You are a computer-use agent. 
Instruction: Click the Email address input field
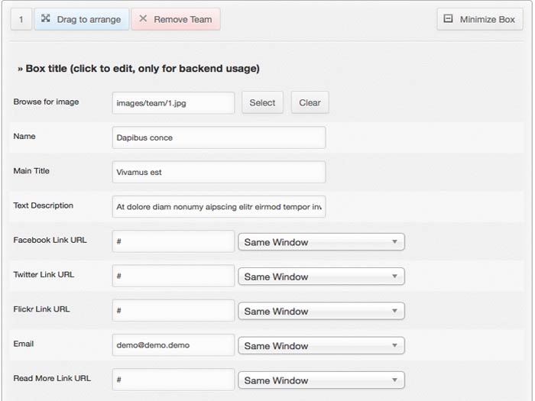tap(173, 345)
